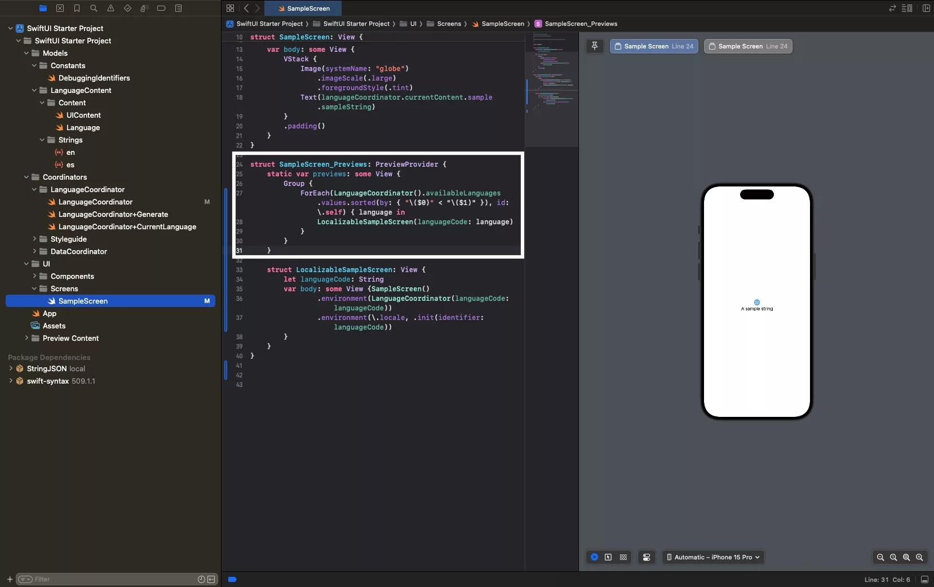Open canvas device settings
The width and height of the screenshot is (934, 587).
(x=647, y=557)
